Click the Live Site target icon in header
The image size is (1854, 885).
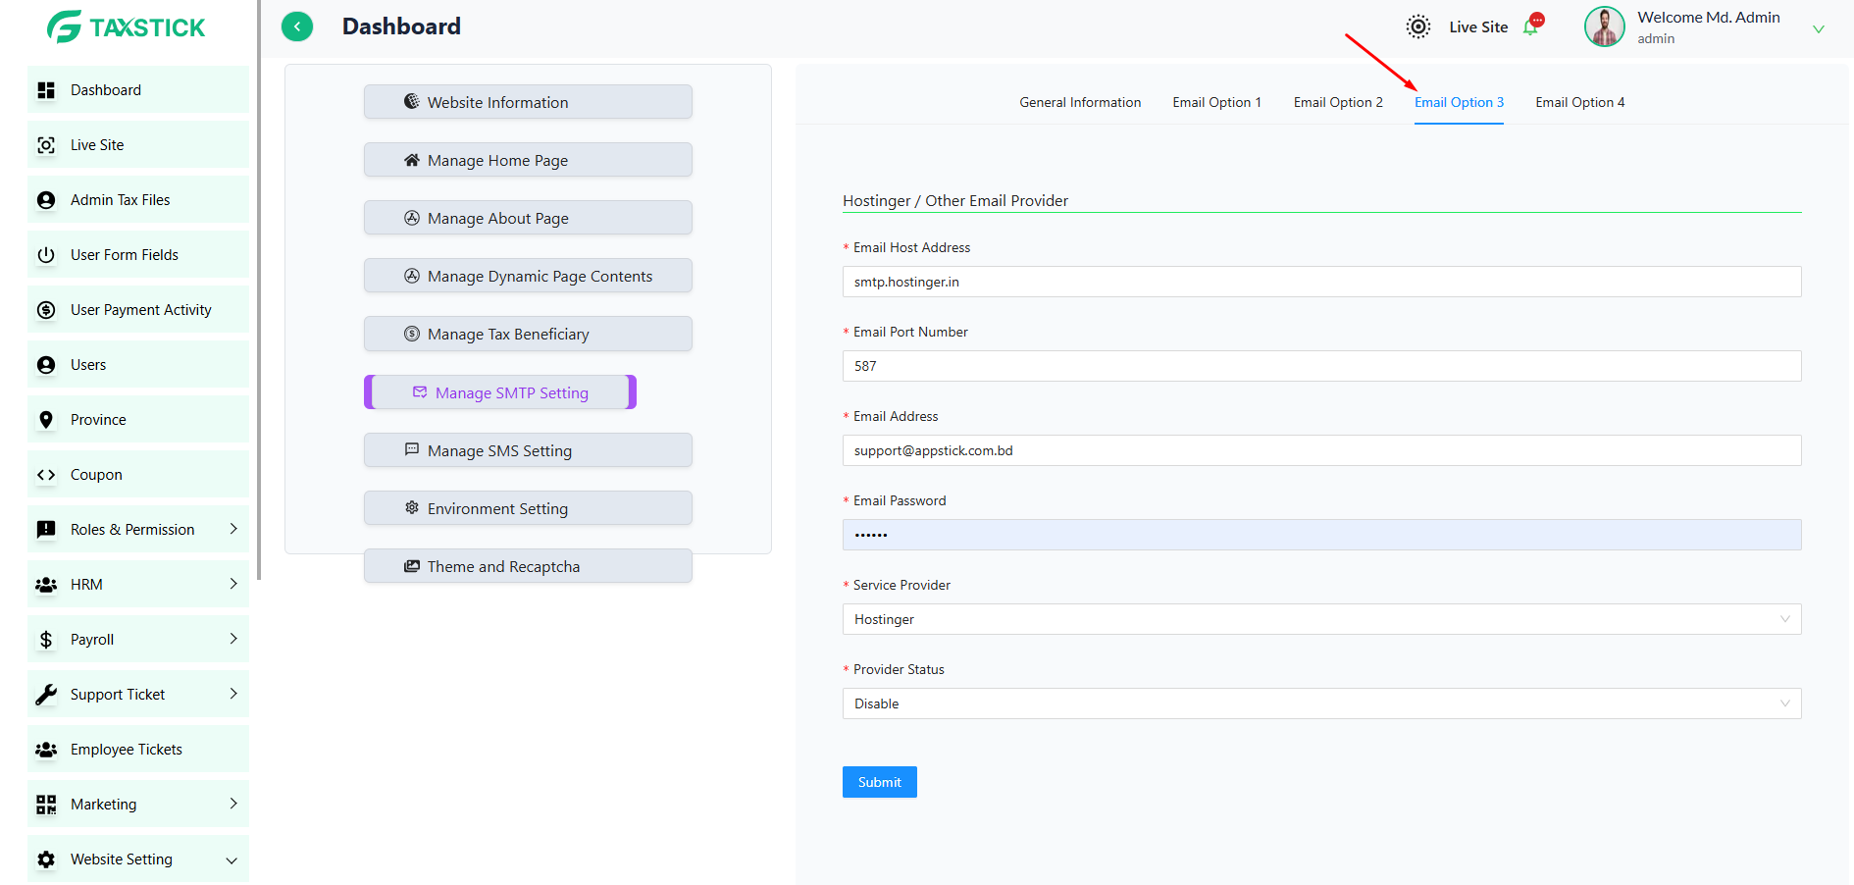1418,26
